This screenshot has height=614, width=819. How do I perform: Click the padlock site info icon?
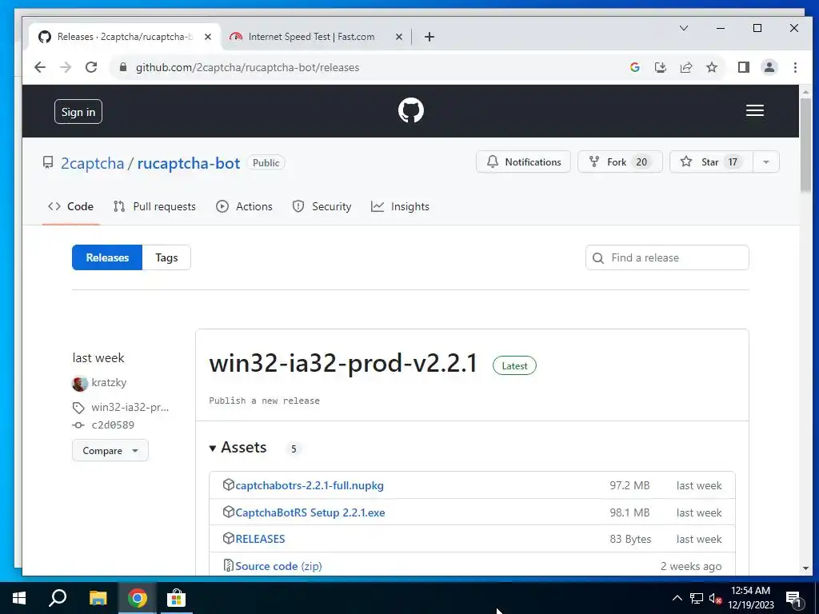(x=123, y=67)
